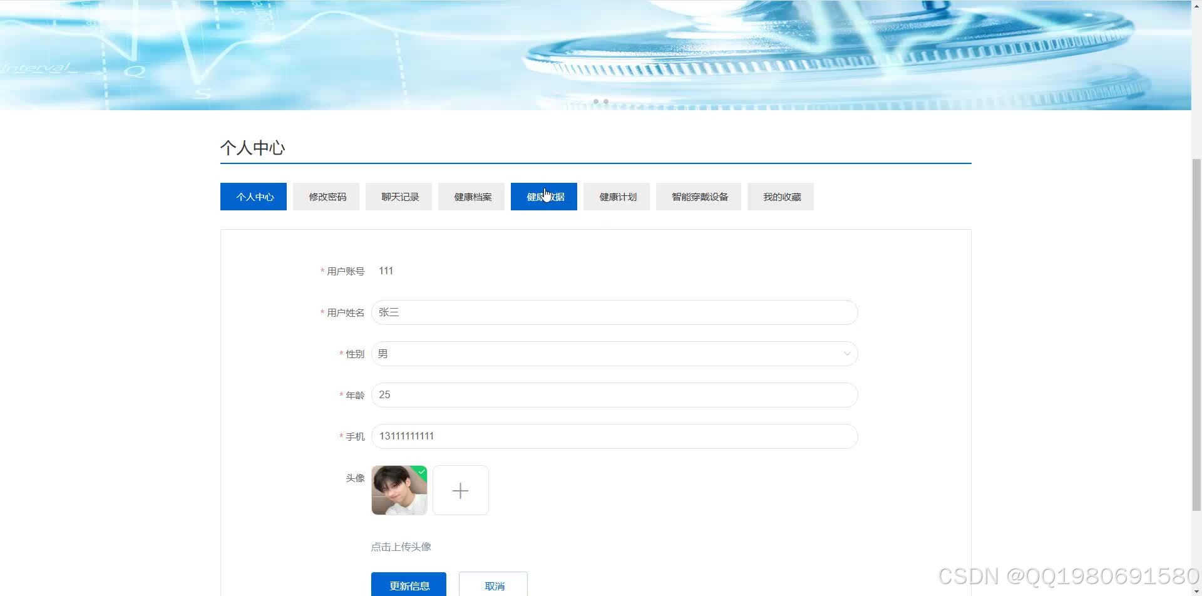
Task: Select the second carousel indicator dot in the banner
Action: point(605,101)
